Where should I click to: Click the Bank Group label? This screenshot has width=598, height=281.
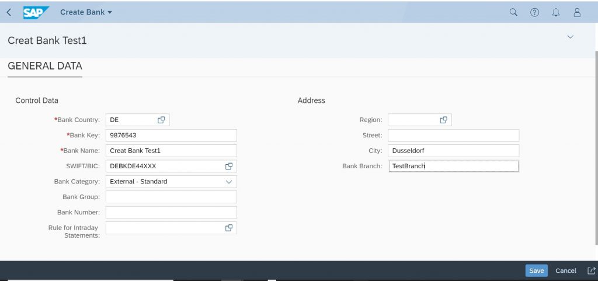[81, 197]
